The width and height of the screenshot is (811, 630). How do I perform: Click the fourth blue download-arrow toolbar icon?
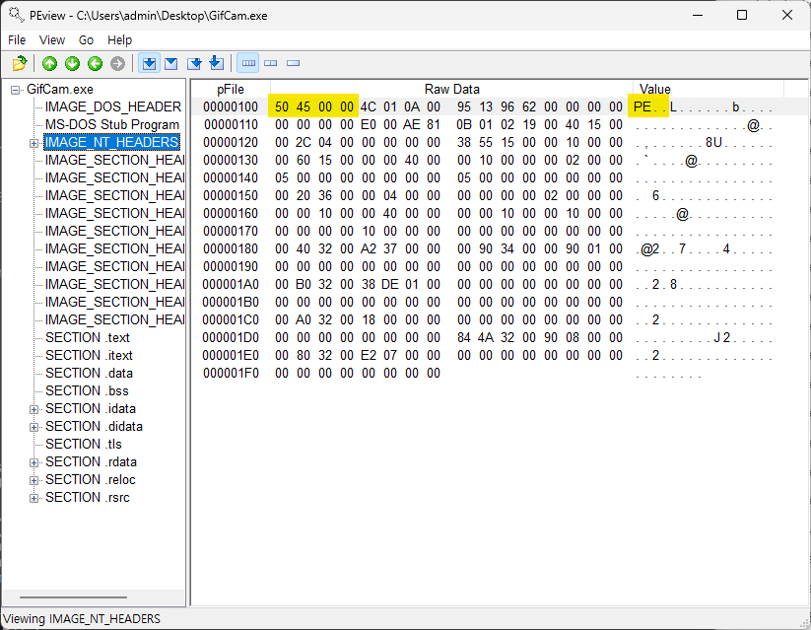pos(217,64)
